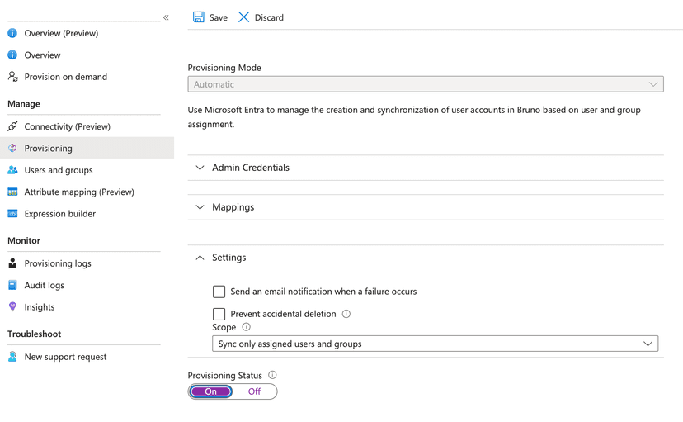Click the Provision on demand person icon

[12, 77]
